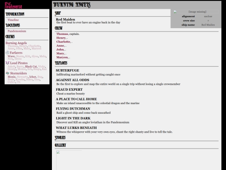This screenshot has height=170, width=226.
Task: Click the Farfarers crew emblem icon
Action: pos(7,52)
